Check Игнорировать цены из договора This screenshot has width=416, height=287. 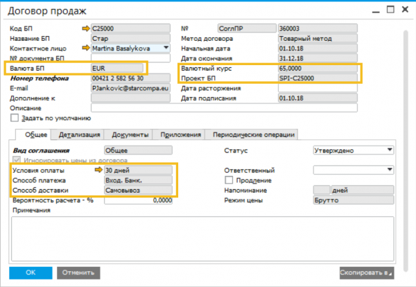tap(15, 159)
